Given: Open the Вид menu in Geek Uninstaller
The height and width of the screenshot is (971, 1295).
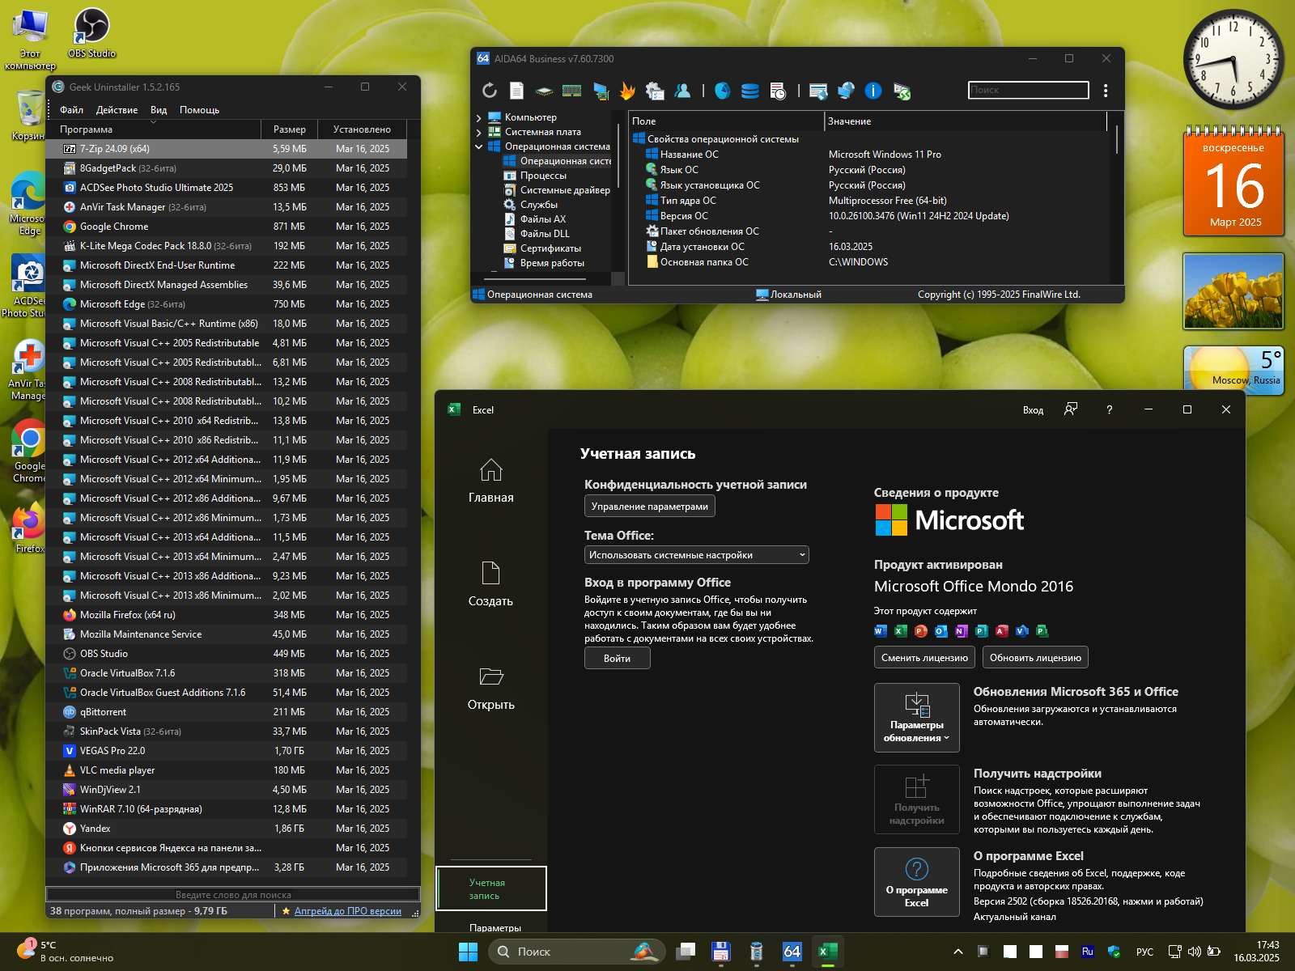Looking at the screenshot, I should coord(159,110).
